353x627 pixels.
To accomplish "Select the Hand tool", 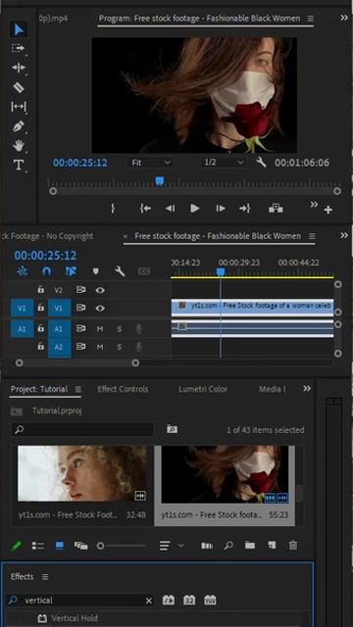I will [19, 146].
